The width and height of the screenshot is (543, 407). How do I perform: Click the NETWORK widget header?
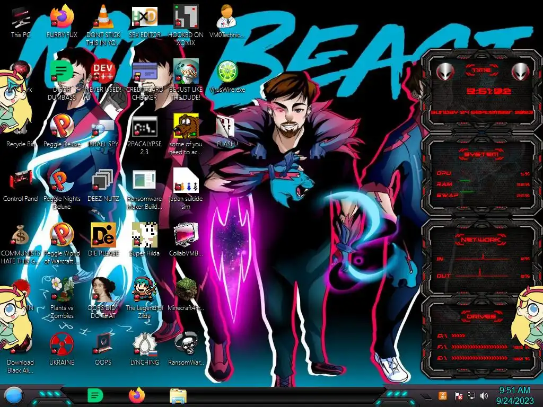[481, 240]
